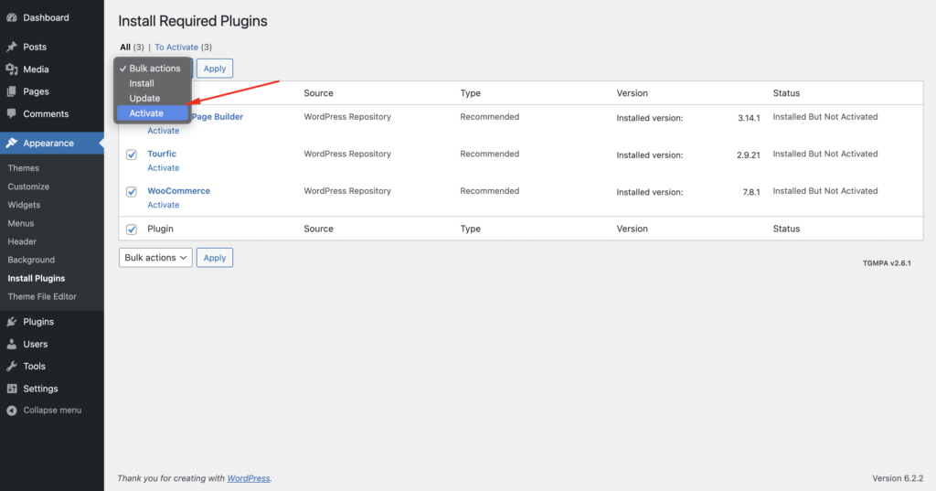Screen dimensions: 936x491
Task: Uncheck the Tourfic plugin checkbox
Action: point(132,155)
